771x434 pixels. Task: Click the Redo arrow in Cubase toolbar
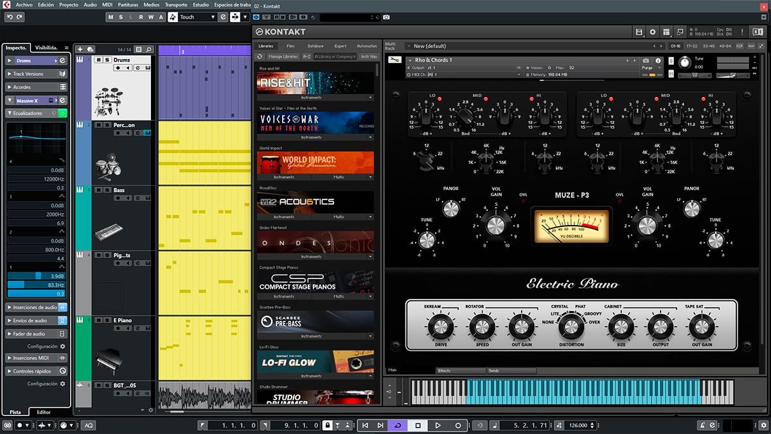[x=18, y=17]
